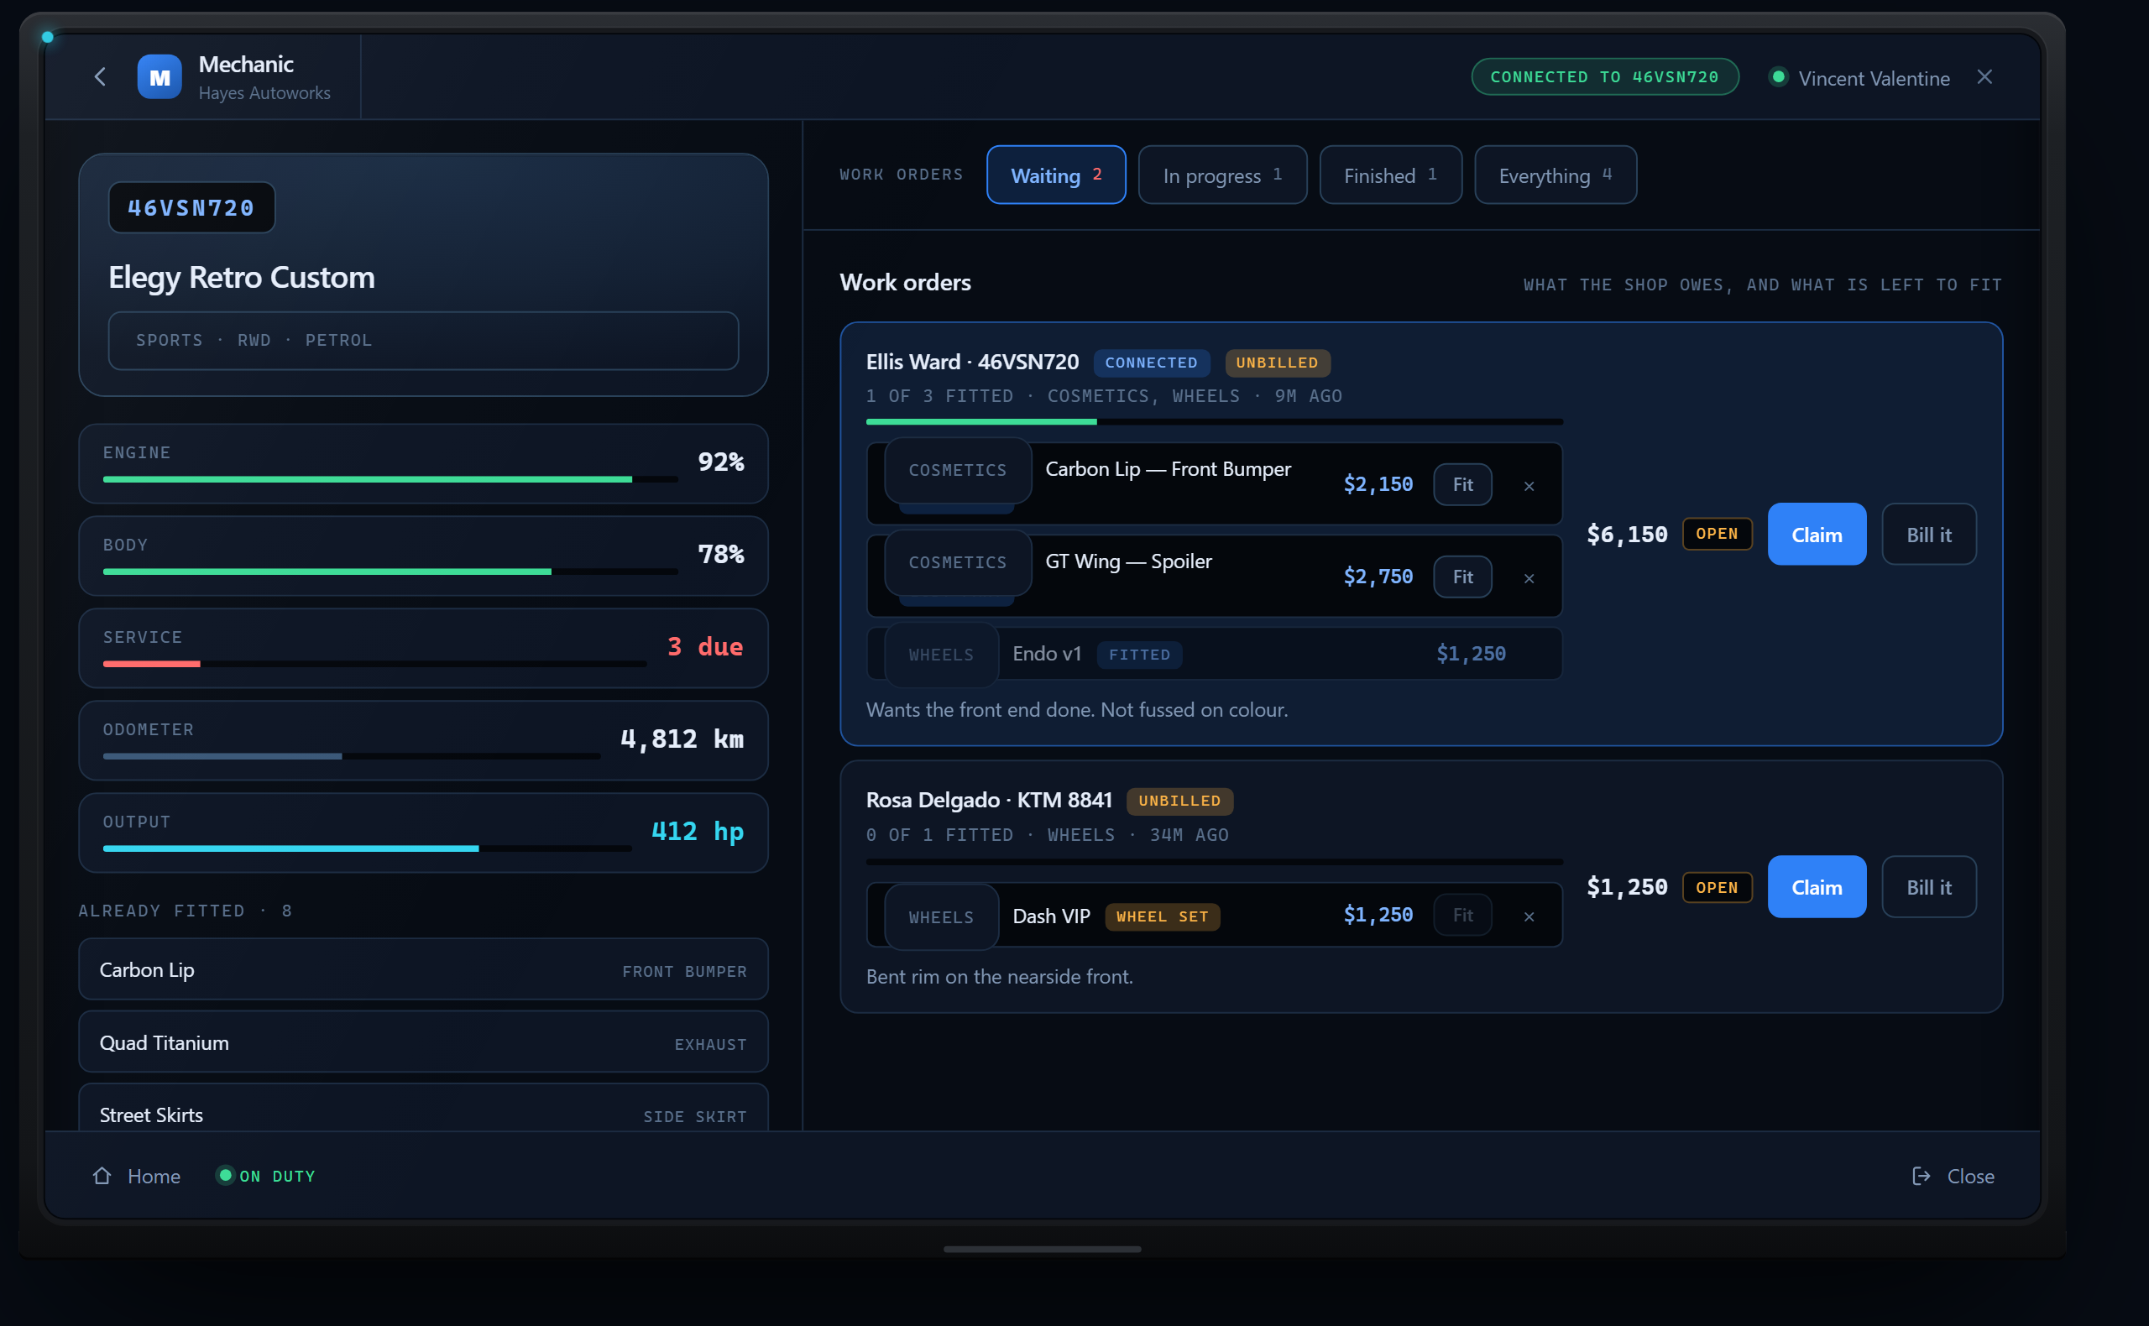Fit the Dash VIP wheels
The width and height of the screenshot is (2149, 1326).
(x=1462, y=915)
